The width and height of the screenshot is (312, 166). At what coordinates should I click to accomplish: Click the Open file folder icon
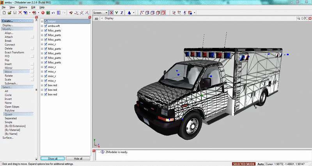[9, 12]
